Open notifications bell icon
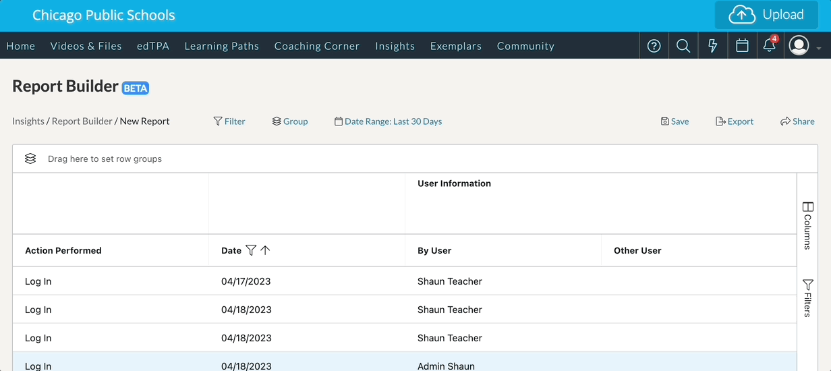 pyautogui.click(x=769, y=46)
